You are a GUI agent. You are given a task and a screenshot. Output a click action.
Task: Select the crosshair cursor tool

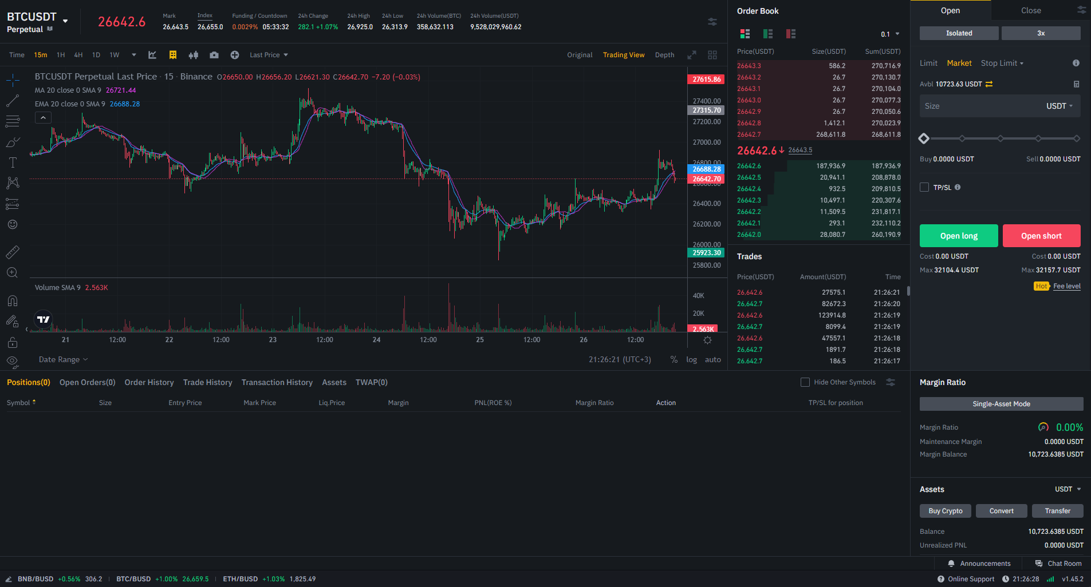pos(13,80)
